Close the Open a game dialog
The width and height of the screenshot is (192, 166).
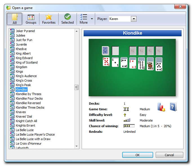(x=180, y=6)
